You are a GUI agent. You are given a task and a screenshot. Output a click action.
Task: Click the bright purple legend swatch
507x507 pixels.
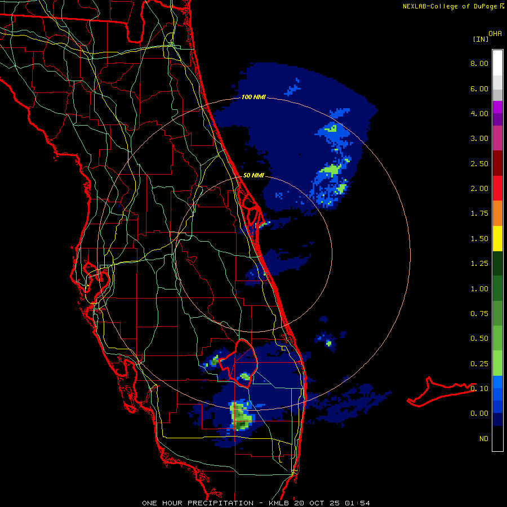497,107
